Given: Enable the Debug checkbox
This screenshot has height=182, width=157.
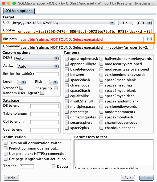Looking at the screenshot, I should (x=53, y=166).
